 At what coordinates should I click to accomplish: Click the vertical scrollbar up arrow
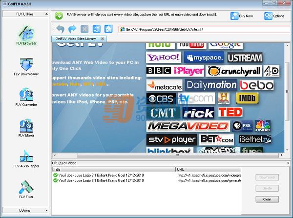pyautogui.click(x=287, y=45)
